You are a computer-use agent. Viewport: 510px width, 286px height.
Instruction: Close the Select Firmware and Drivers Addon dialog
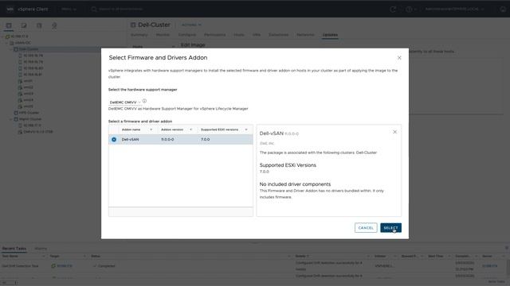click(x=399, y=58)
